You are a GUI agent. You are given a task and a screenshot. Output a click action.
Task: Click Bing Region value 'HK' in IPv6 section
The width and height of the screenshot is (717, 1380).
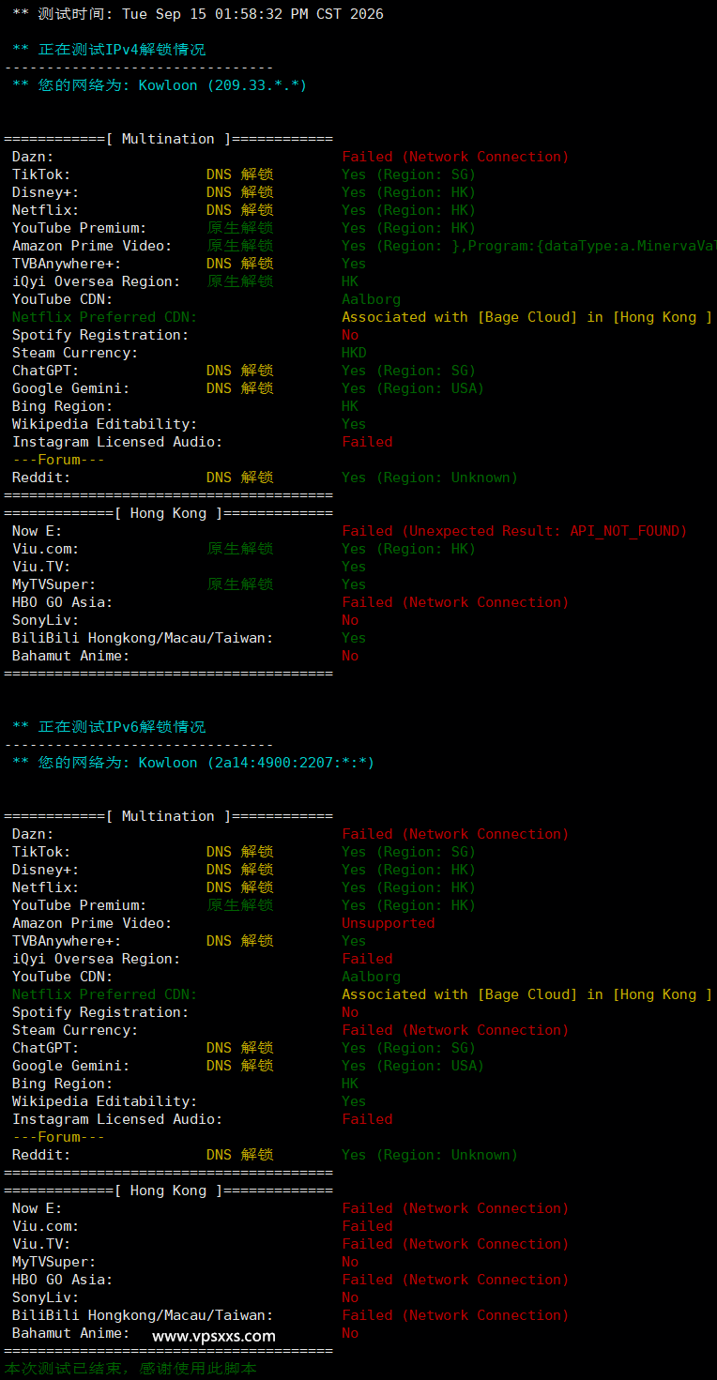[x=350, y=1084]
